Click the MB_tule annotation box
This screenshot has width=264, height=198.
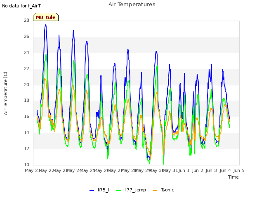46,17
